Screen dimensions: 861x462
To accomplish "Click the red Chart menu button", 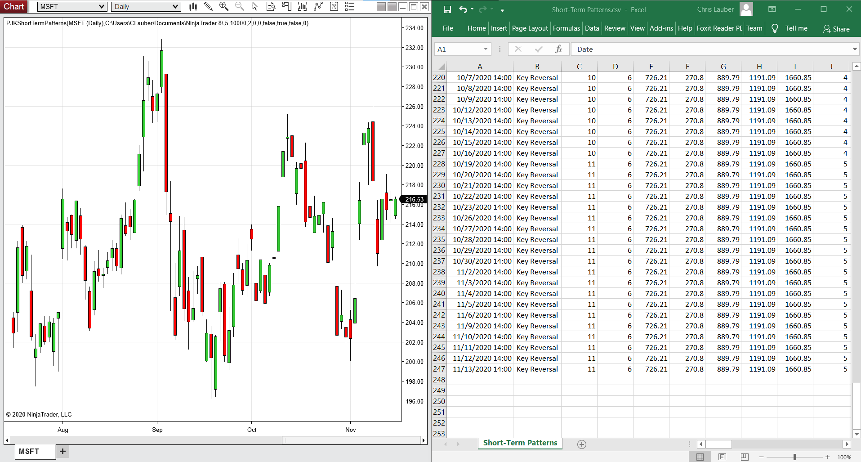I will point(14,6).
